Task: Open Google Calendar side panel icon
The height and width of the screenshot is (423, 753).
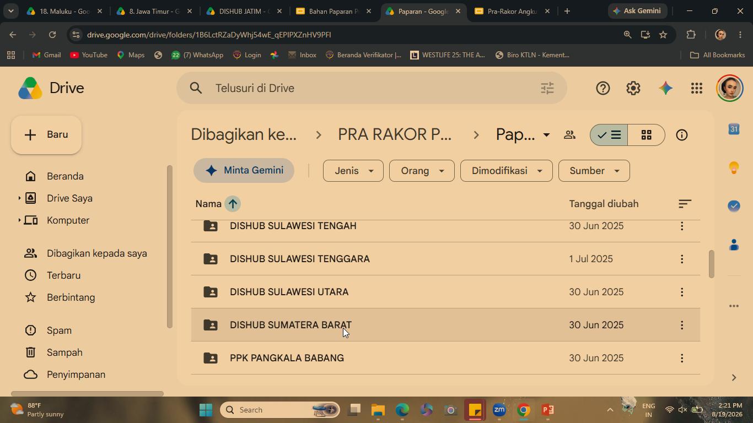Action: (734, 129)
